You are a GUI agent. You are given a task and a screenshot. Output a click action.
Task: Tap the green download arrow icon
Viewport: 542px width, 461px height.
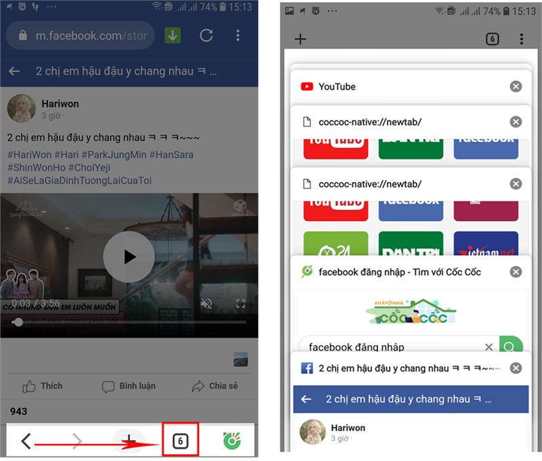[173, 35]
